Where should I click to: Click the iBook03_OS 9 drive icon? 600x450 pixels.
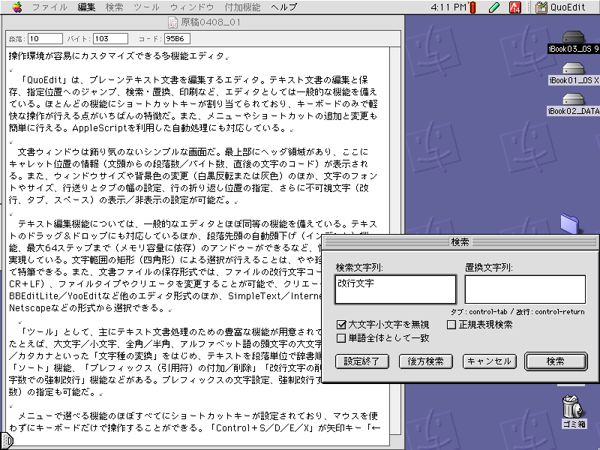click(x=573, y=37)
